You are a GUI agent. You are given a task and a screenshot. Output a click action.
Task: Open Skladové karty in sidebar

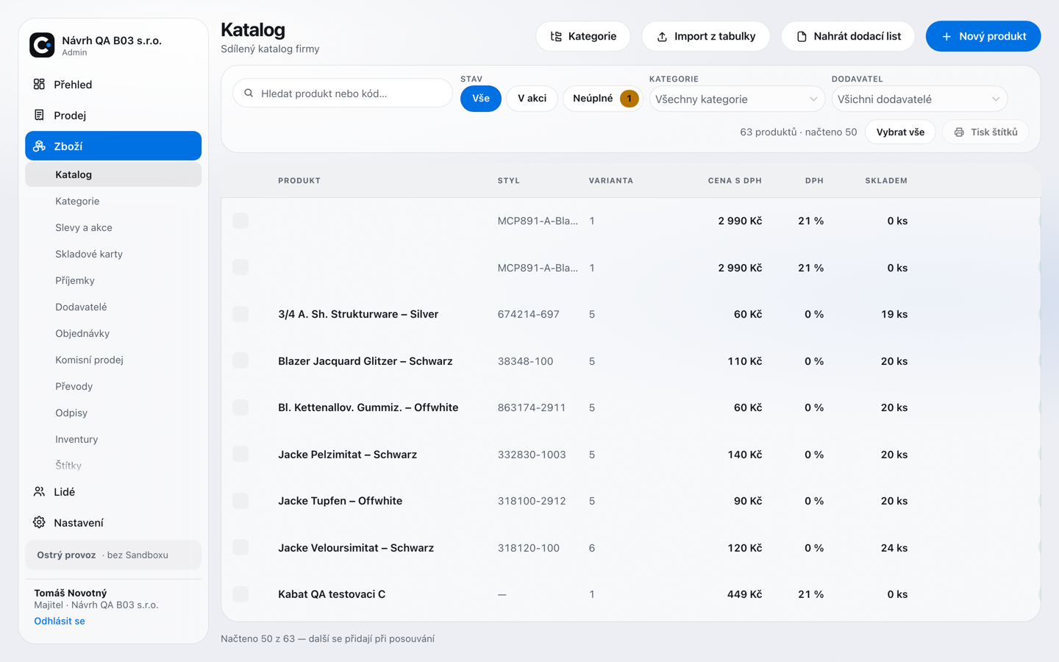(113, 254)
